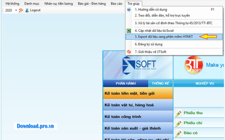Open the Hệ thống menu
Screen dimensions: 225x140
pyautogui.click(x=12, y=4)
